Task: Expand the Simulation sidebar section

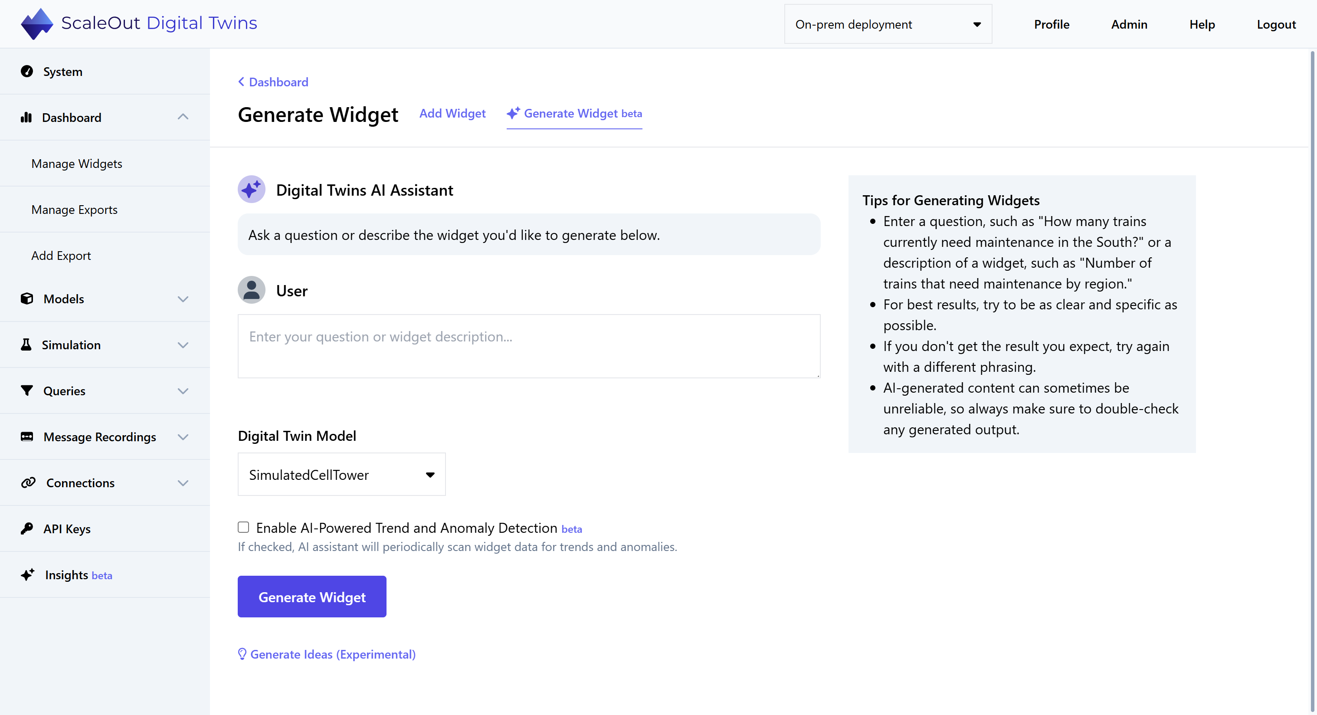Action: 183,345
